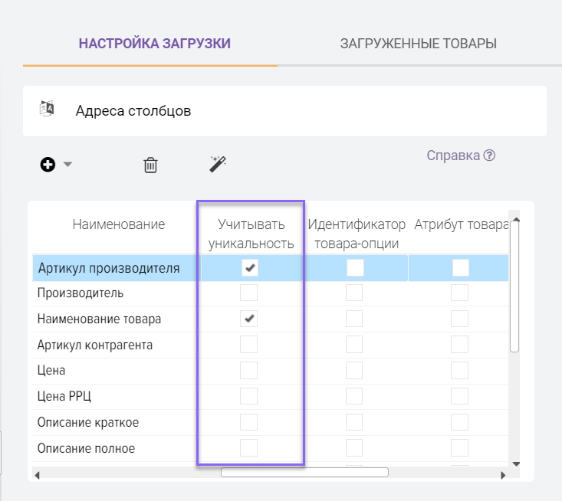Viewport: 562px width, 501px height.
Task: Click the vertical scrollbar down arrow
Action: pyautogui.click(x=515, y=463)
